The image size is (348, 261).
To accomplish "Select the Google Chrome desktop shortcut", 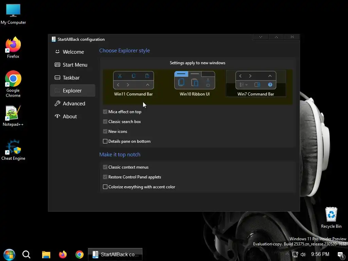I will (13, 84).
